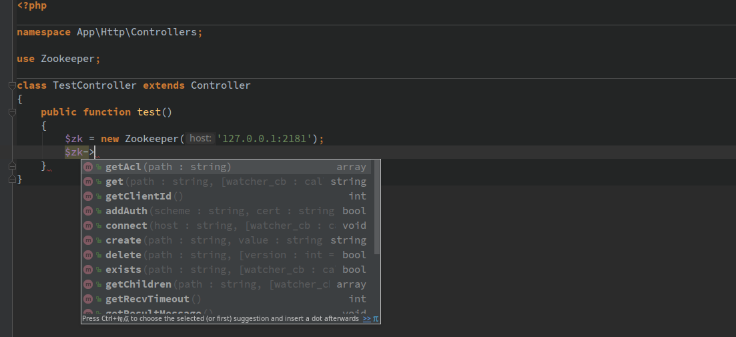The width and height of the screenshot is (736, 337).
Task: Click the 'host:' parameter hint
Action: 200,139
